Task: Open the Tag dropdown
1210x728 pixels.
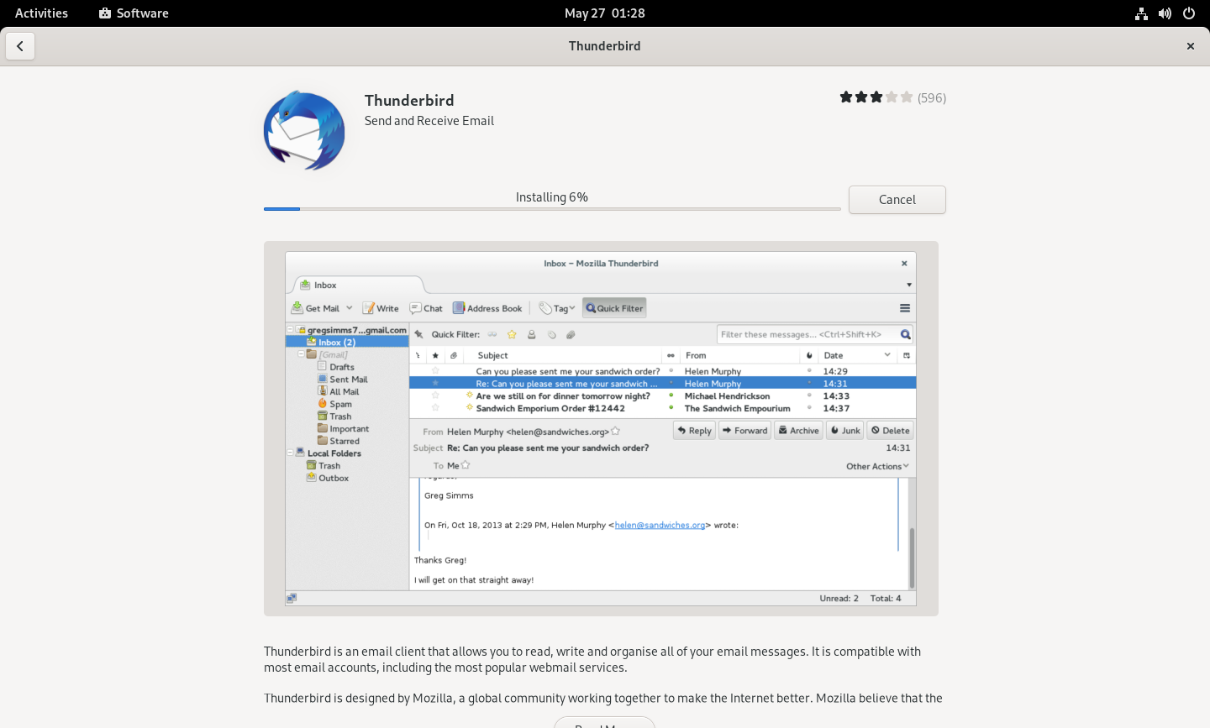Action: point(556,307)
